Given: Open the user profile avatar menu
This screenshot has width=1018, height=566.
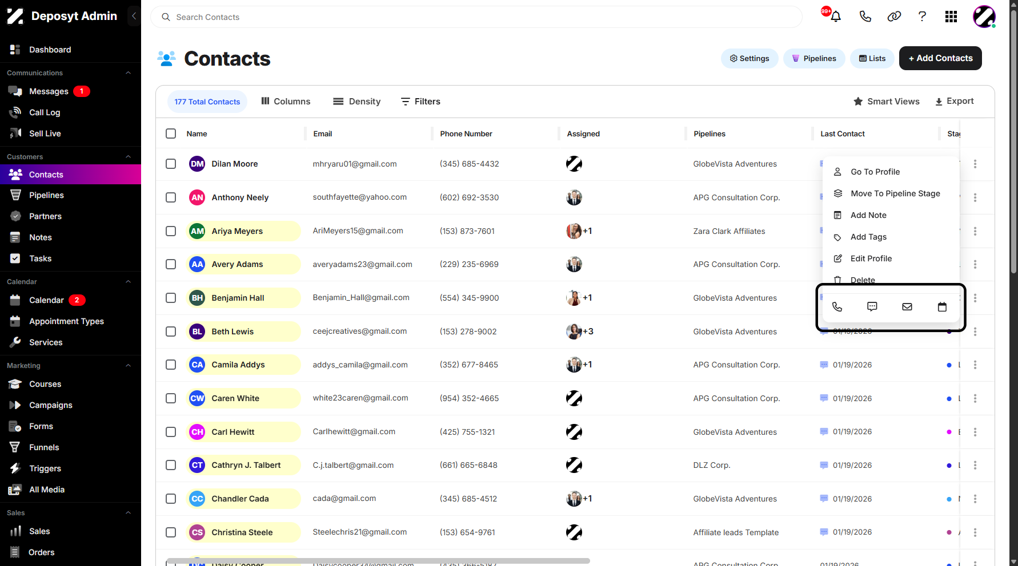Looking at the screenshot, I should pyautogui.click(x=984, y=17).
